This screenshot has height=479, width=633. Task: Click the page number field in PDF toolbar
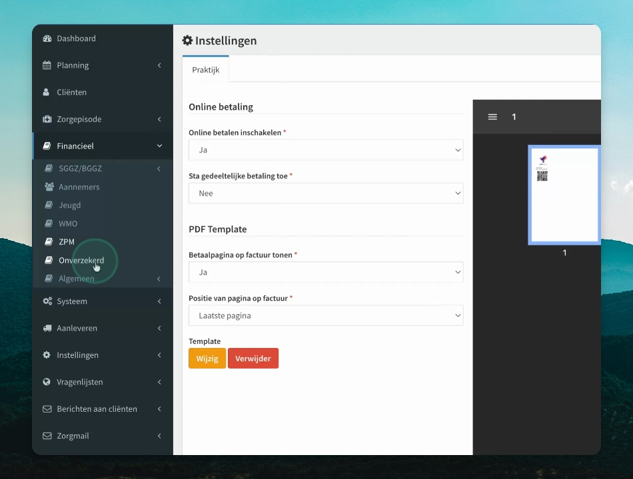(514, 117)
